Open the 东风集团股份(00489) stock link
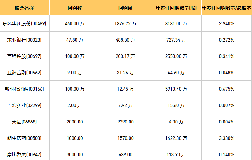This screenshot has width=252, height=160. tap(24, 23)
